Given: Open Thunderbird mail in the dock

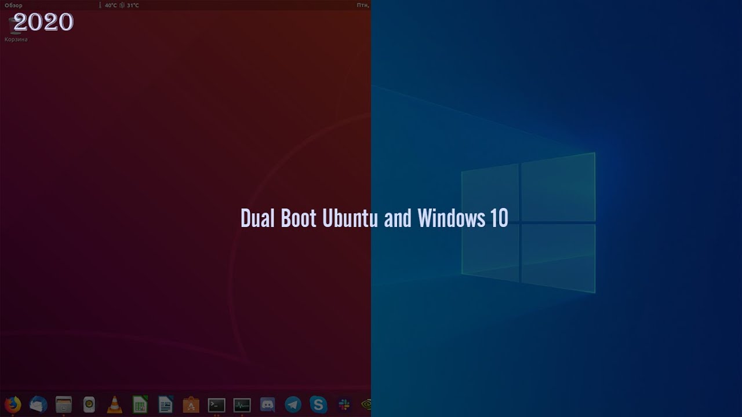Looking at the screenshot, I should coord(38,404).
